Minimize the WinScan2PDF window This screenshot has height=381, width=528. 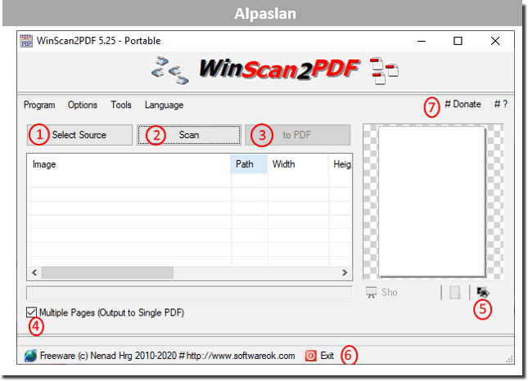click(422, 41)
